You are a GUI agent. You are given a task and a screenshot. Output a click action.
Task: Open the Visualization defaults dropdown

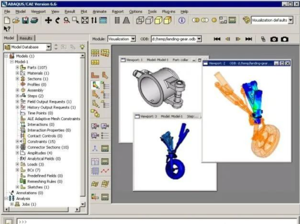coord(289,21)
